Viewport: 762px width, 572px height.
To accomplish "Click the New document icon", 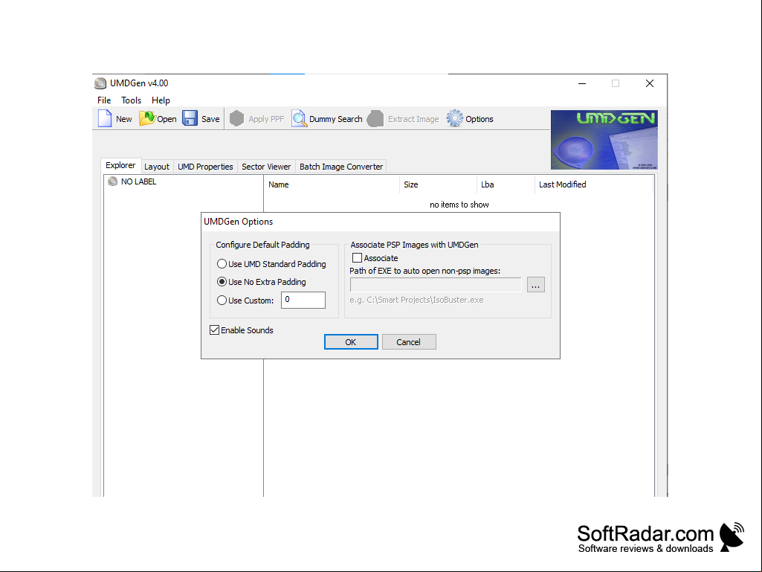I will click(105, 119).
